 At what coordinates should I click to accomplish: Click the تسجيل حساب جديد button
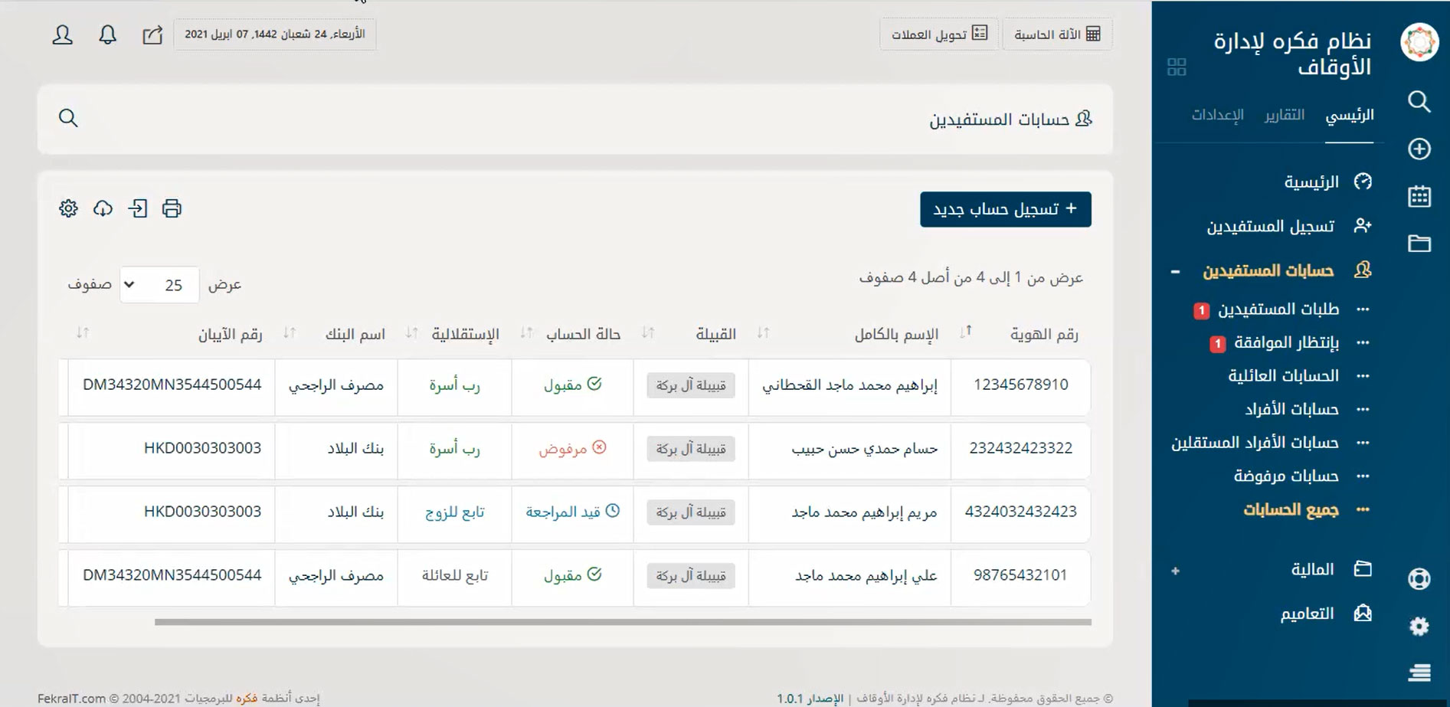click(x=1005, y=209)
